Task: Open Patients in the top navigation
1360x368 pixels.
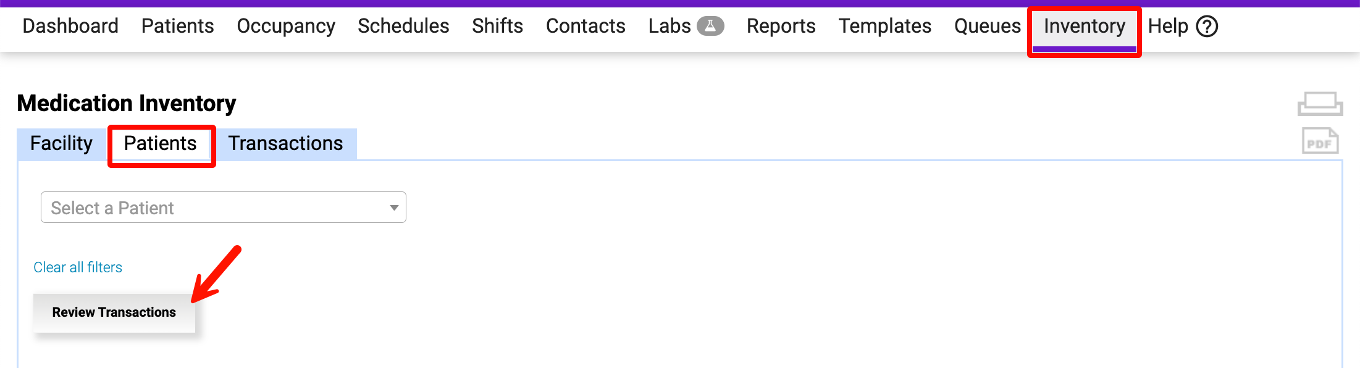Action: 178,26
